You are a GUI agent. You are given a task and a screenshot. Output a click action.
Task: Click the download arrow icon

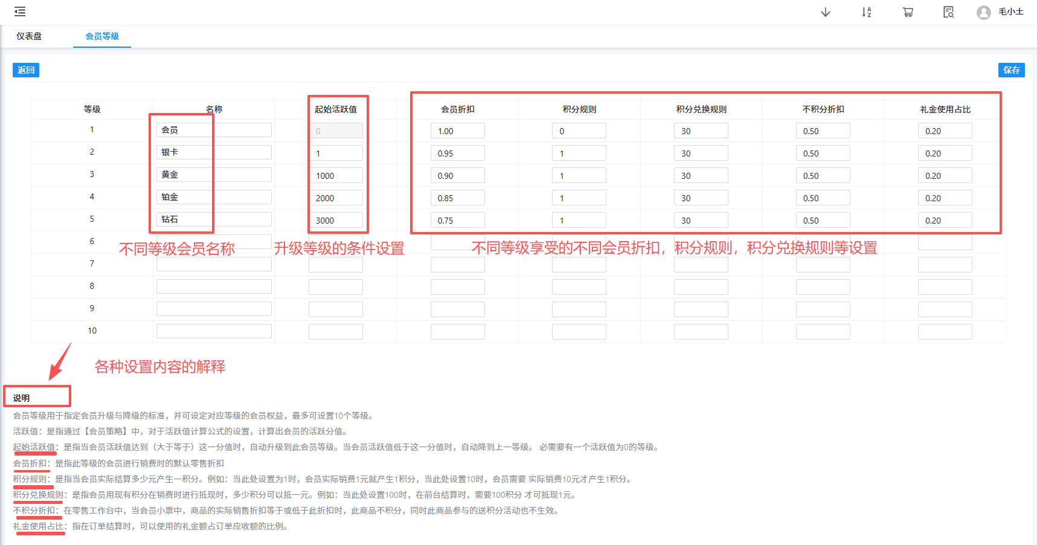(825, 11)
